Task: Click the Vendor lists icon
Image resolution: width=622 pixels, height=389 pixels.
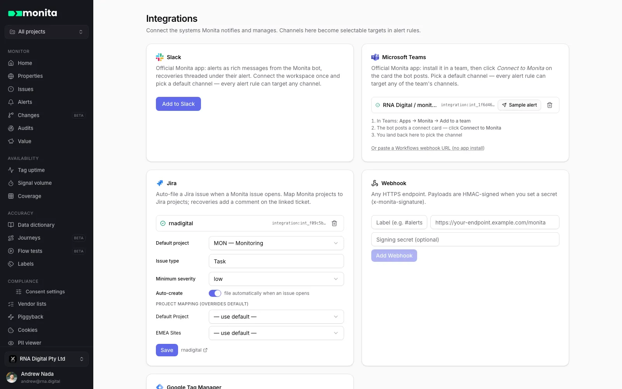Action: tap(11, 304)
